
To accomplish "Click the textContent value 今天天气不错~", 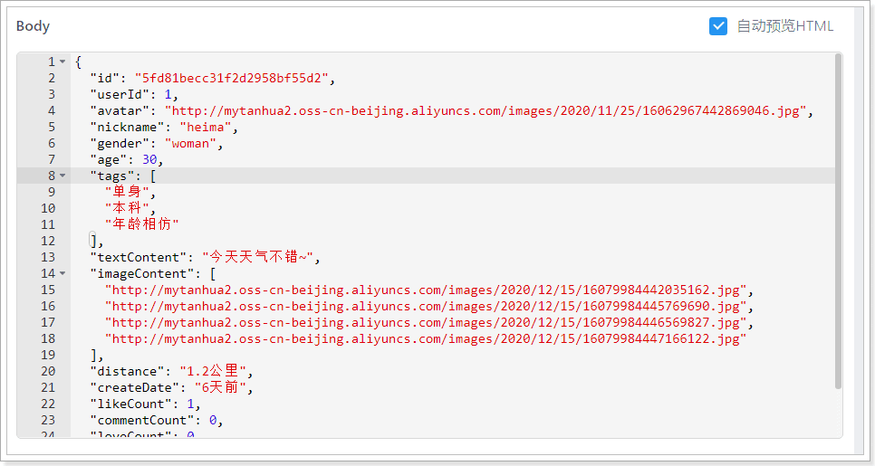I will (257, 257).
